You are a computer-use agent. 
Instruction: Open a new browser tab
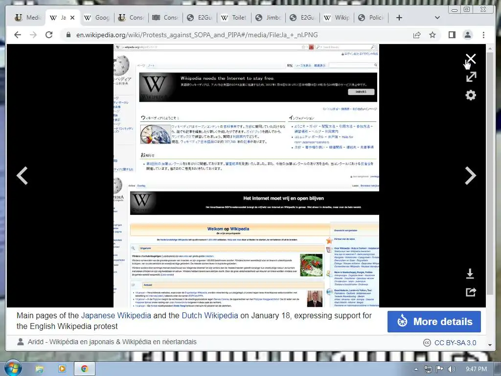(399, 18)
